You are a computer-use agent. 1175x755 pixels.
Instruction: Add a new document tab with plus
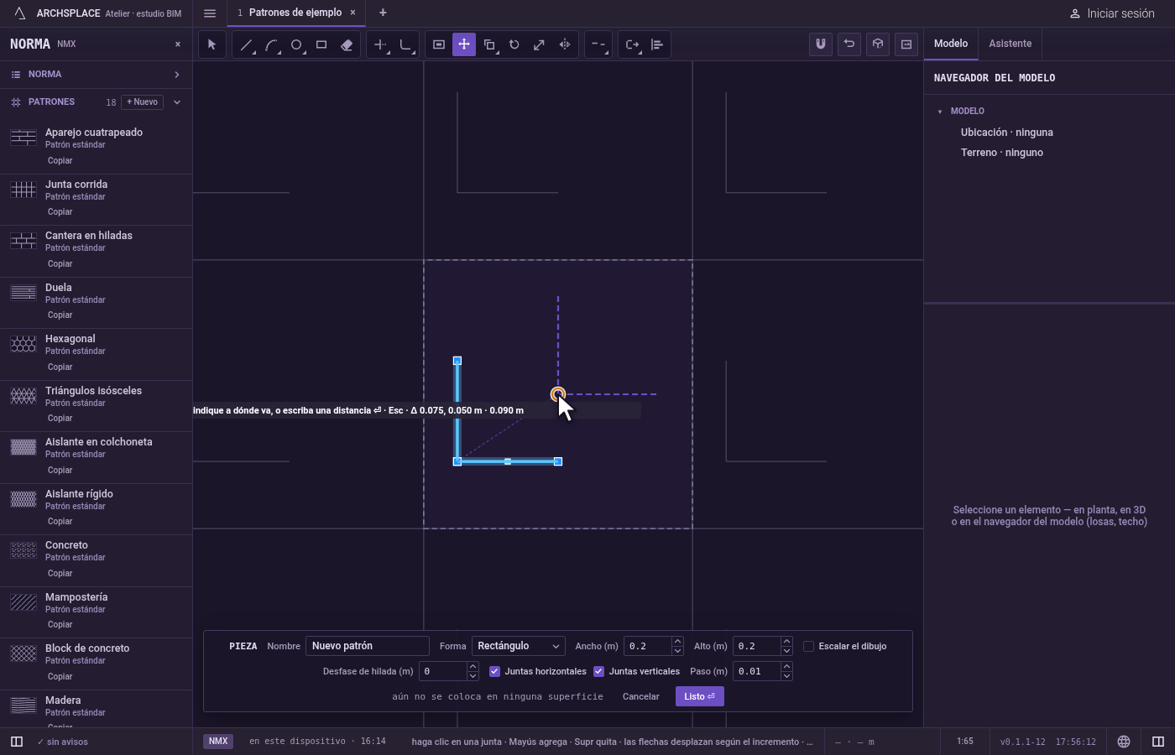pyautogui.click(x=383, y=13)
